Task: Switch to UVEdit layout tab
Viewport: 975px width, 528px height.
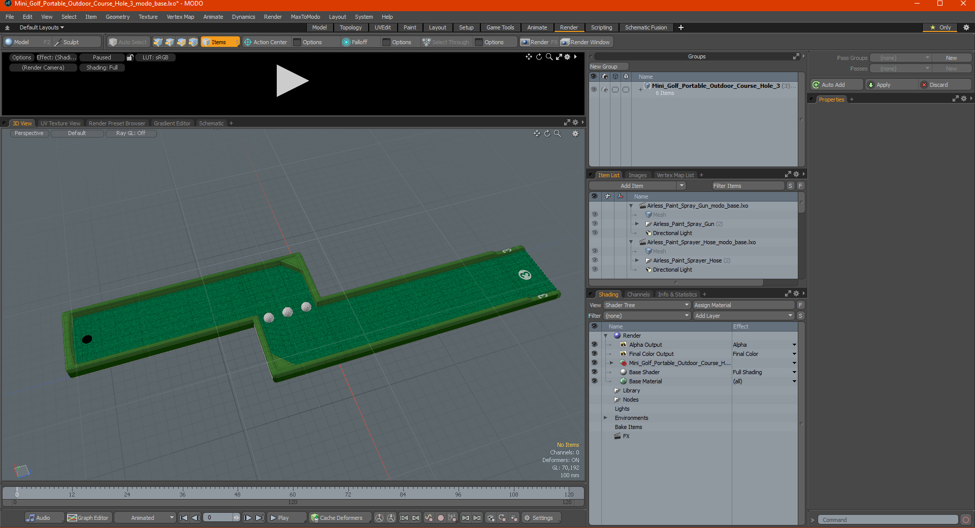Action: [382, 27]
